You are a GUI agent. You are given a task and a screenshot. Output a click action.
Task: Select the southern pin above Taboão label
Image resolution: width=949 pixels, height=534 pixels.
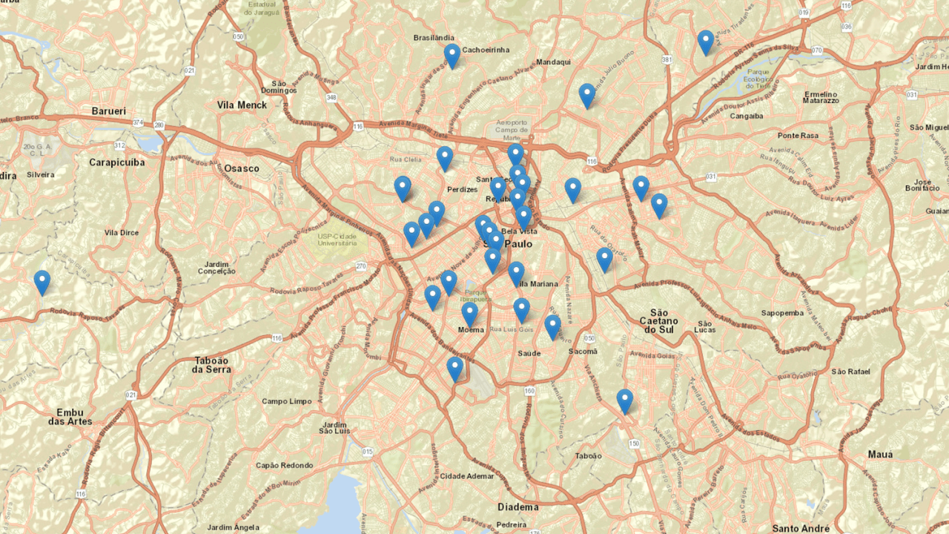625,402
